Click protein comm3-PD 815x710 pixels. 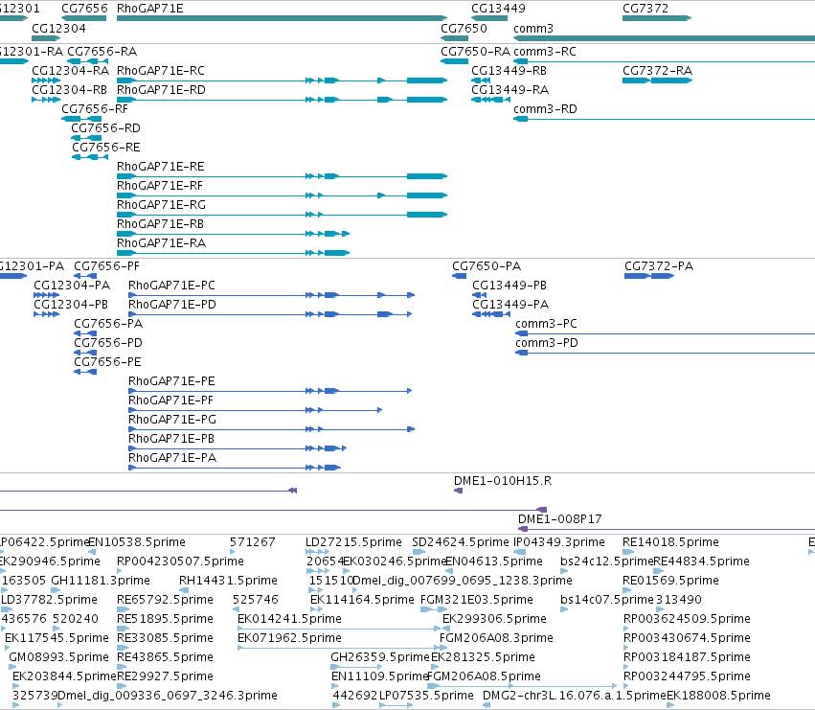(x=666, y=353)
